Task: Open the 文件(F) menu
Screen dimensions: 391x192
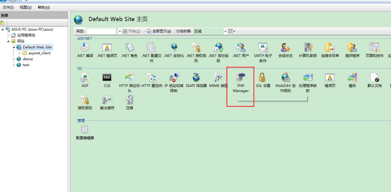Action: pos(8,7)
